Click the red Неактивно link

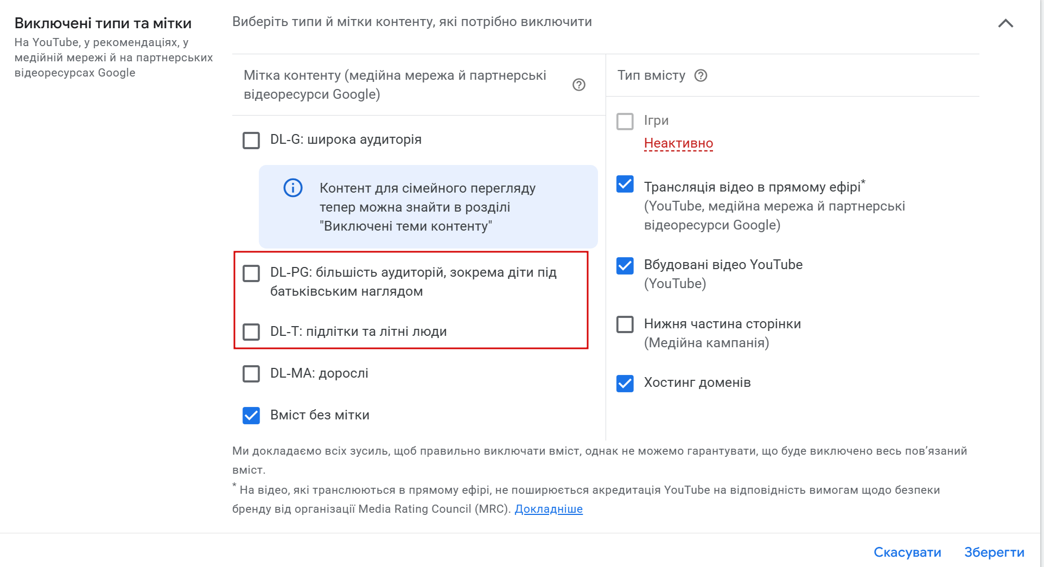678,143
